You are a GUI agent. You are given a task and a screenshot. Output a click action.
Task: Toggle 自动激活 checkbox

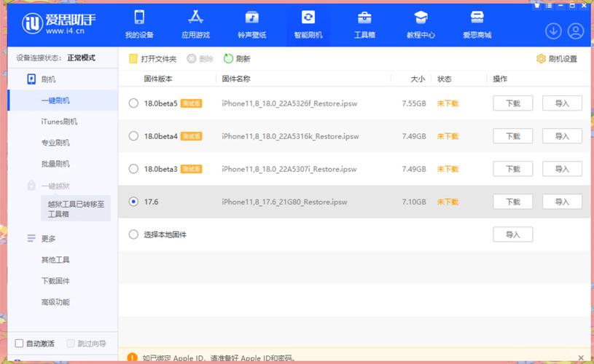pyautogui.click(x=19, y=343)
